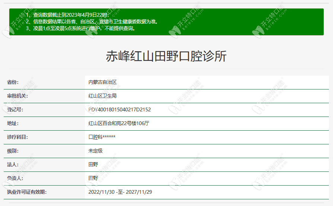
Task: Click the 级别 label
Action: click(x=13, y=151)
